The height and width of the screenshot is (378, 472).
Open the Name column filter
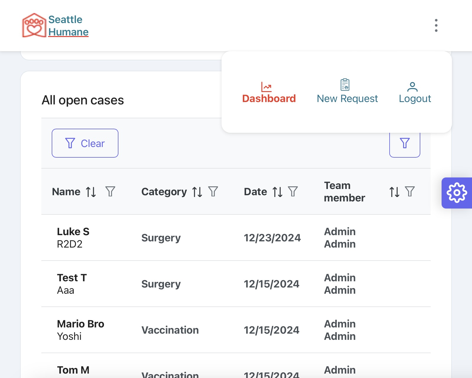click(110, 191)
